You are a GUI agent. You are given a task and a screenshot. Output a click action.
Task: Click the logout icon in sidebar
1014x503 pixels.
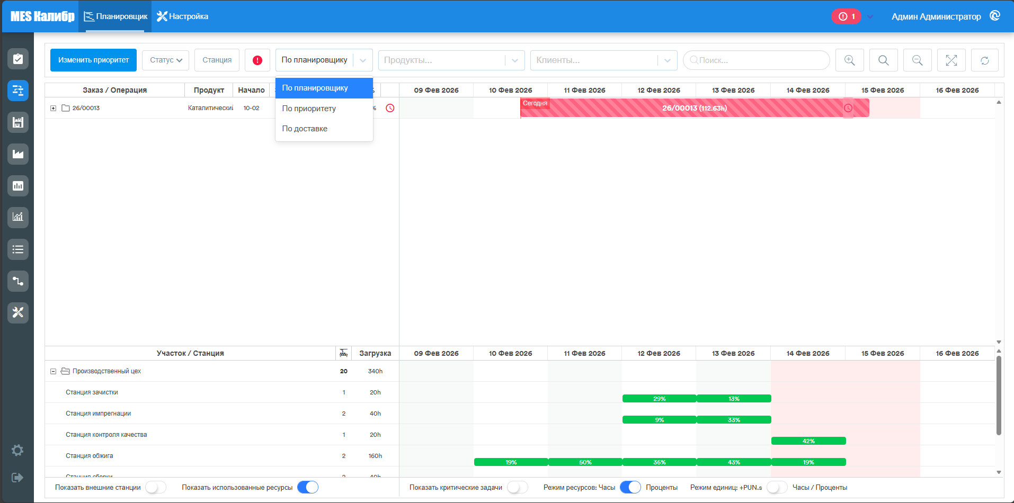point(17,478)
